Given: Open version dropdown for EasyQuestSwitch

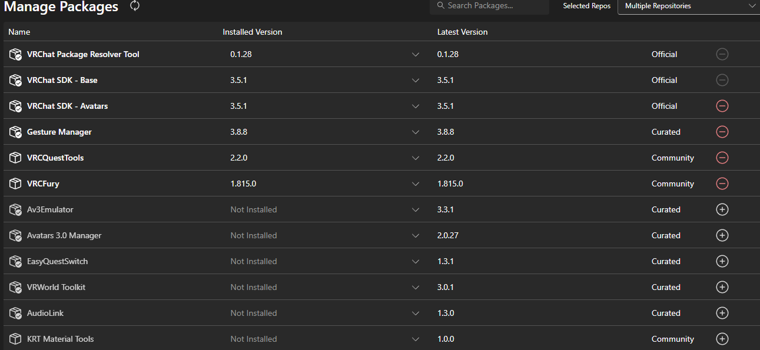Looking at the screenshot, I should [416, 261].
